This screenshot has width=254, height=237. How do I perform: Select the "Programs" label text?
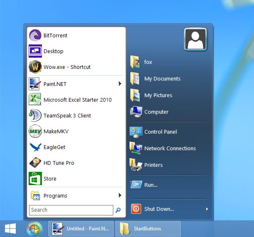point(55,196)
